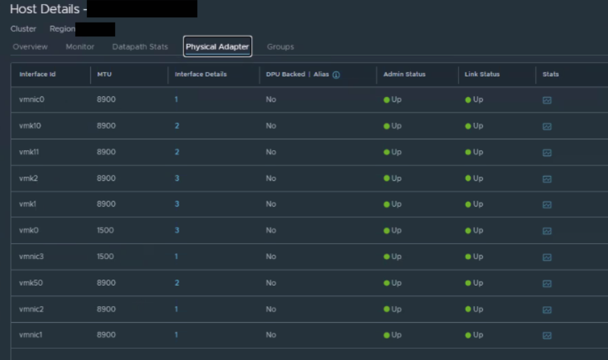Screen dimensions: 608x360
Task: Open stats chart icon for vmk10
Action: 547,127
